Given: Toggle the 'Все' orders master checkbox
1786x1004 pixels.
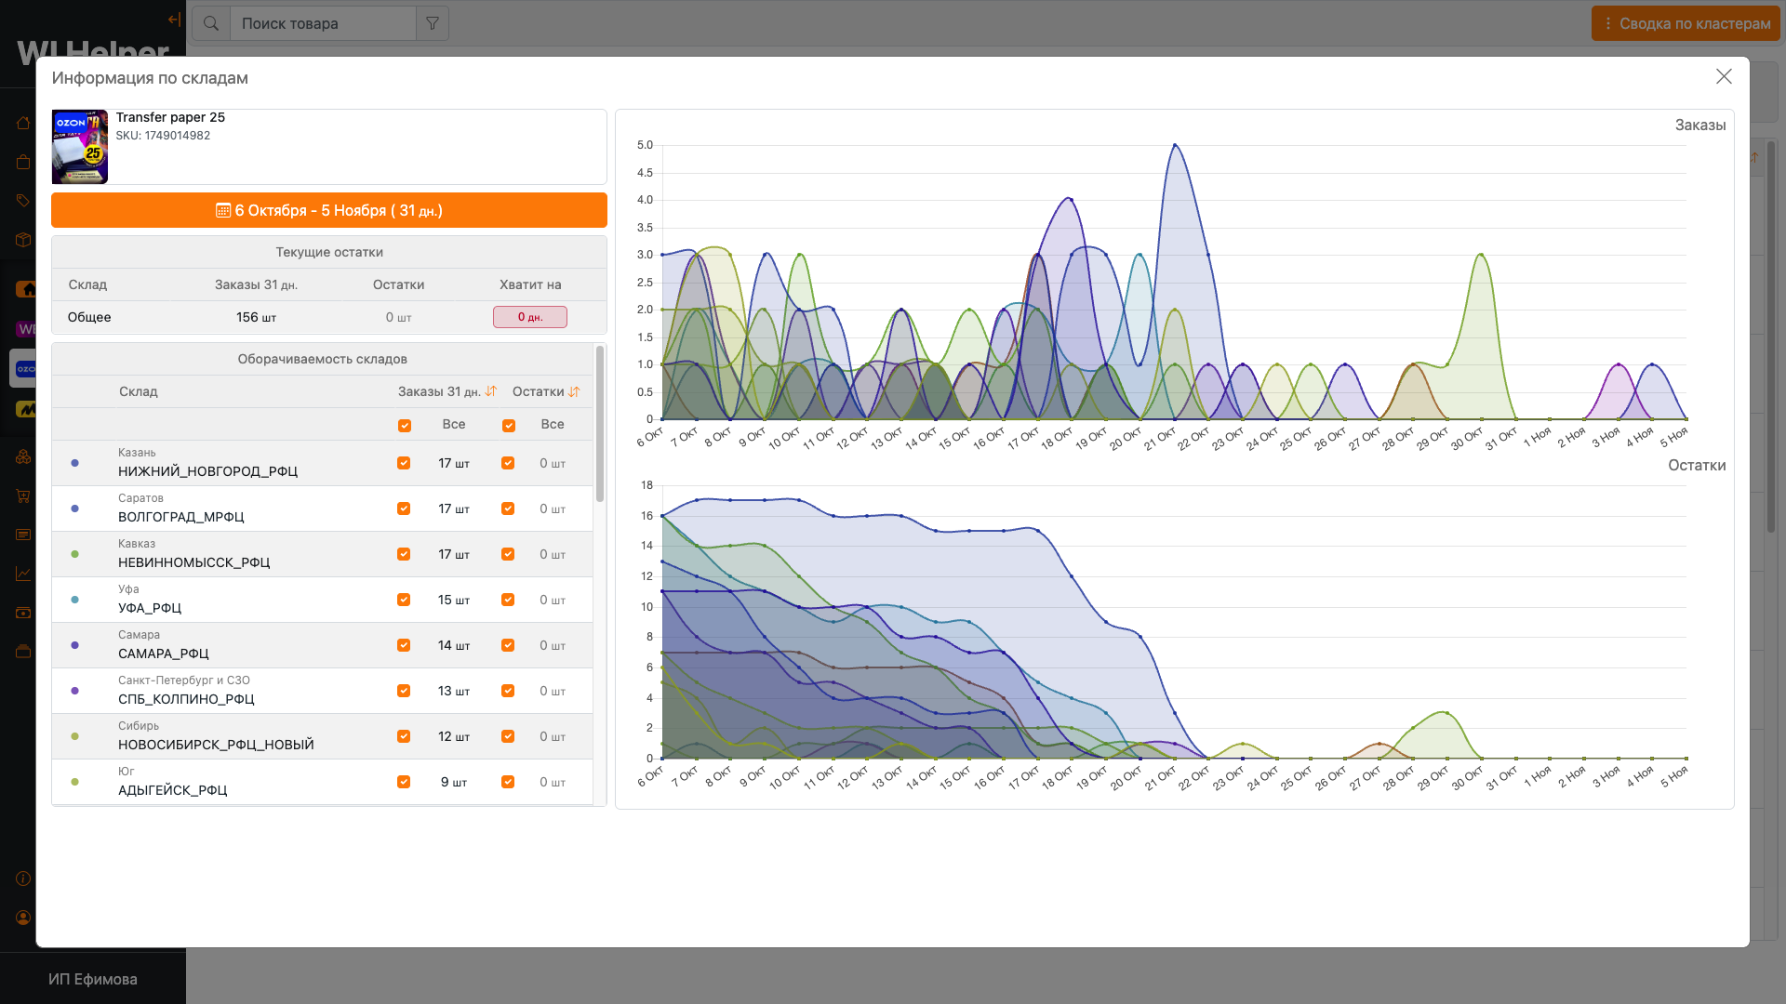Looking at the screenshot, I should click(405, 425).
